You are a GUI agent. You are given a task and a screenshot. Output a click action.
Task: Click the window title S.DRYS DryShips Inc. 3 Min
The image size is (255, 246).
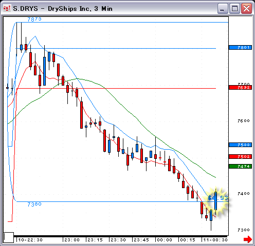(x=63, y=9)
